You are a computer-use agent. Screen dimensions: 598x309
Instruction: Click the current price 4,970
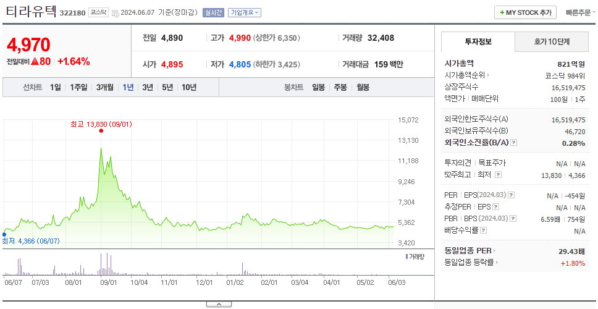pyautogui.click(x=28, y=45)
